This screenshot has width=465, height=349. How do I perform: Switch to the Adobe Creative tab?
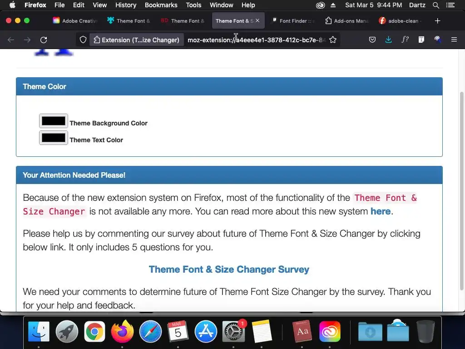tap(75, 21)
